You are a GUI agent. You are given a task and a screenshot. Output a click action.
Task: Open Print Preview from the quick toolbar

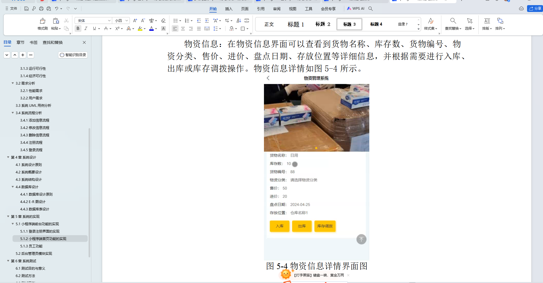pyautogui.click(x=49, y=9)
